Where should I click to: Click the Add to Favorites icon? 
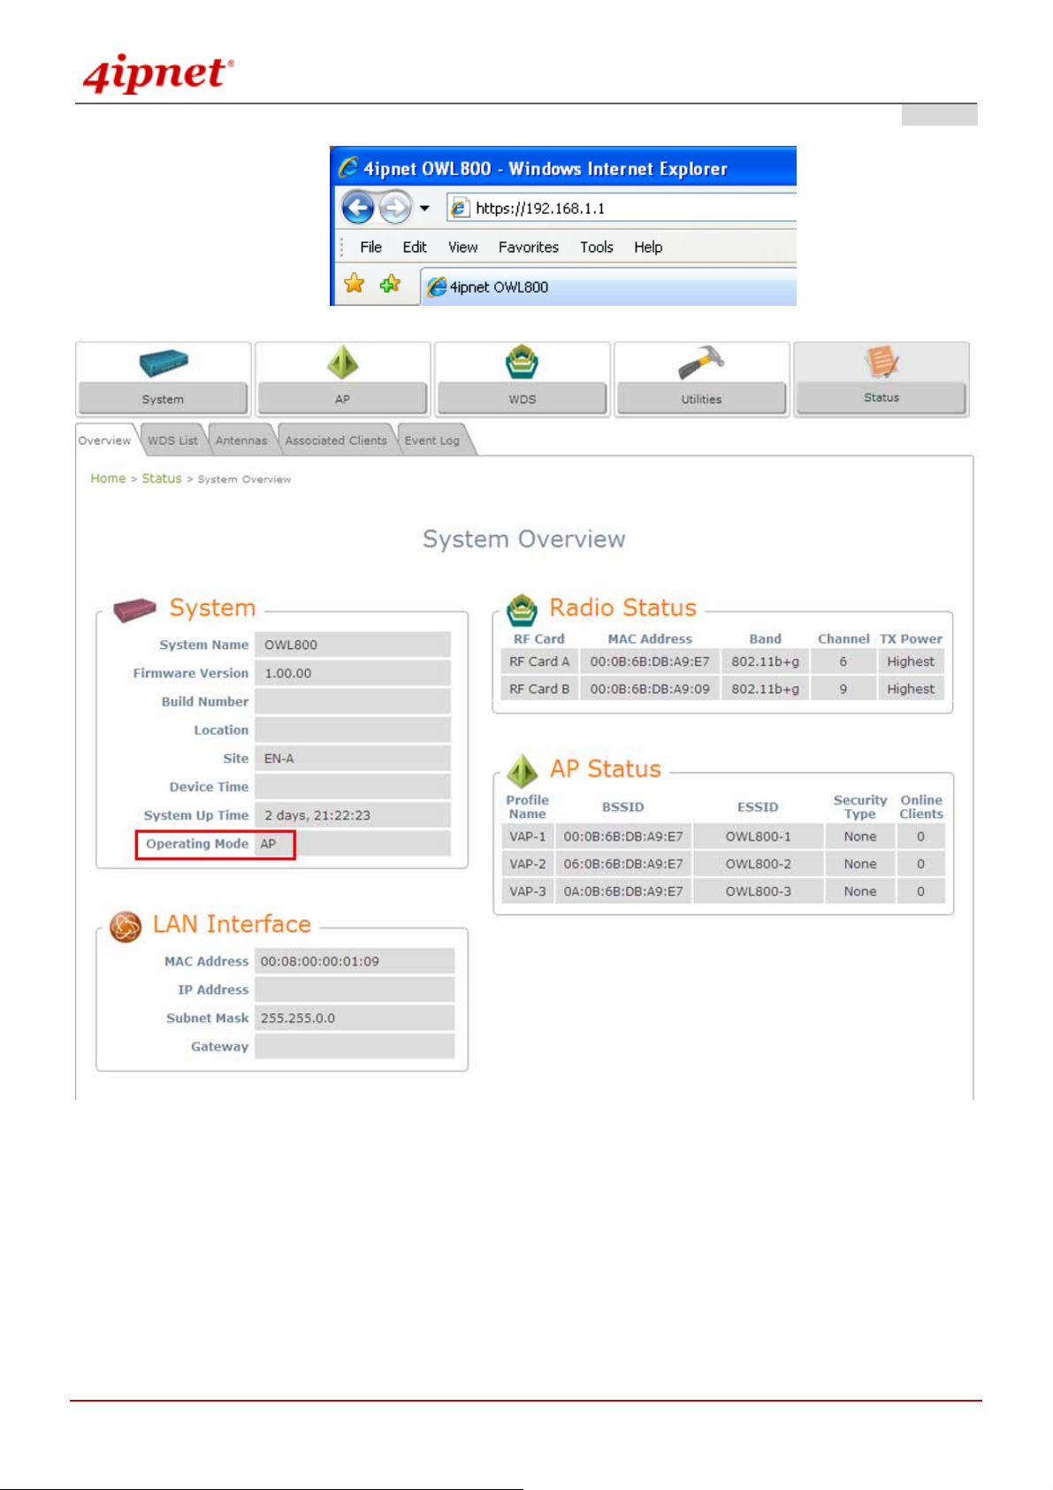[390, 283]
